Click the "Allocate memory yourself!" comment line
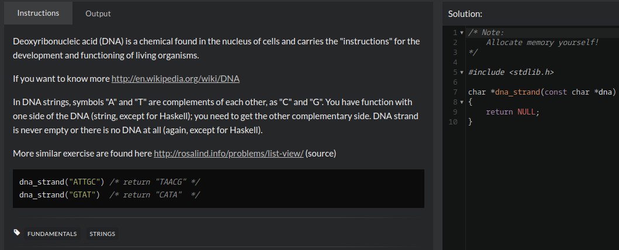Image resolution: width=619 pixels, height=250 pixels. [x=542, y=43]
